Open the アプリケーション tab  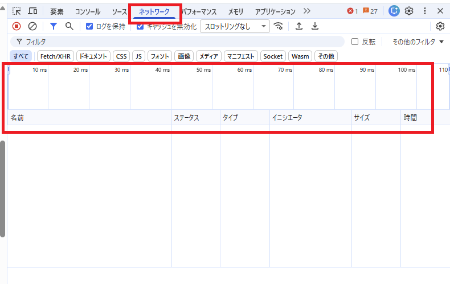pos(275,11)
